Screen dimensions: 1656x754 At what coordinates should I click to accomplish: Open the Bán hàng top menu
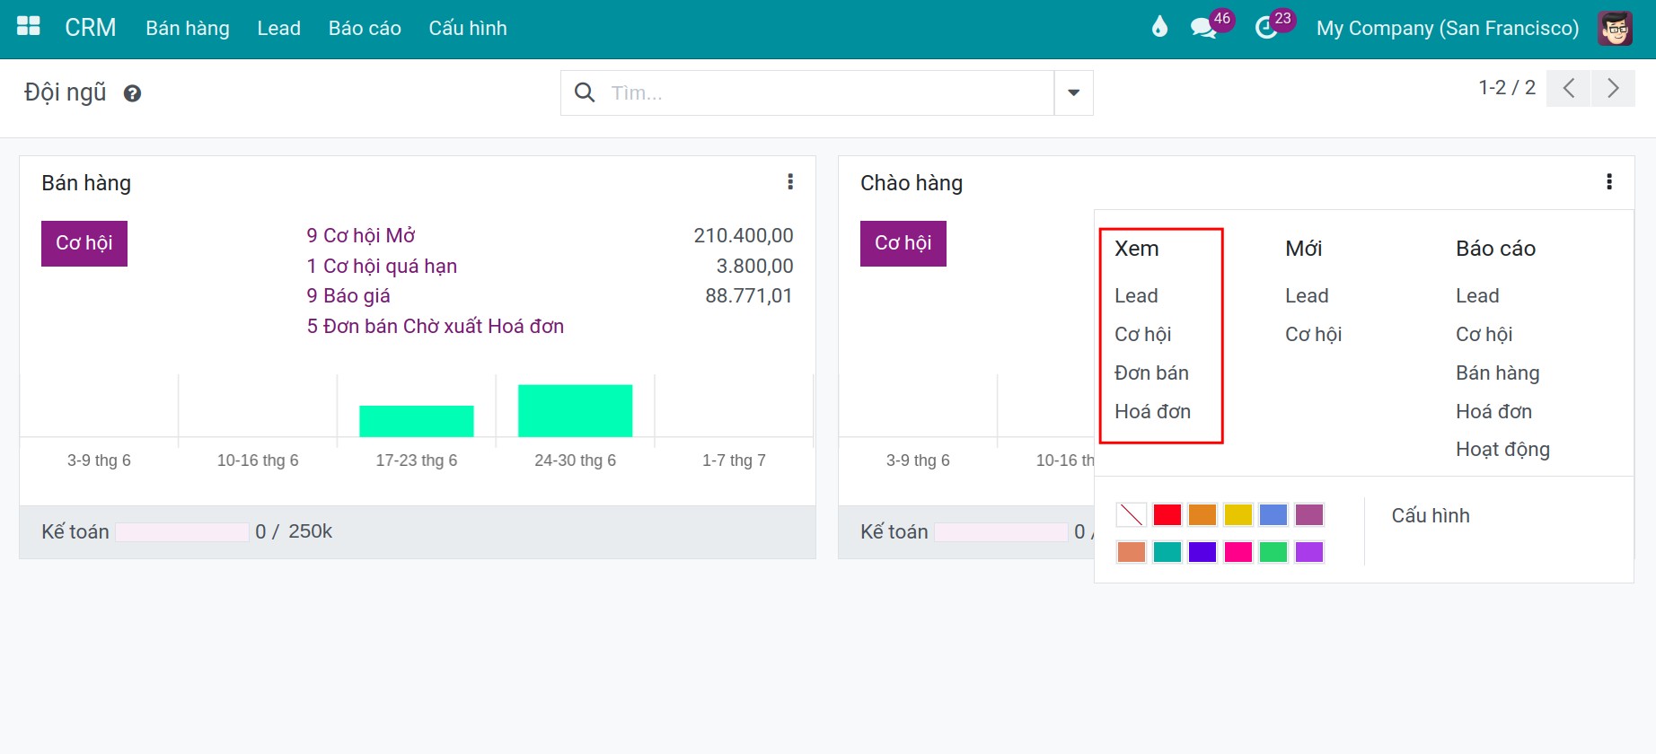point(188,28)
